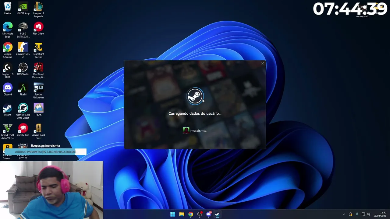Viewport: 390px width, 219px height.
Task: Select the Grand Theft Auto V desktop icon
Action: click(x=8, y=131)
